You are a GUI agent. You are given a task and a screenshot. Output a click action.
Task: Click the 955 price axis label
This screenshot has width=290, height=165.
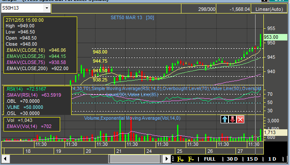coord(271,28)
